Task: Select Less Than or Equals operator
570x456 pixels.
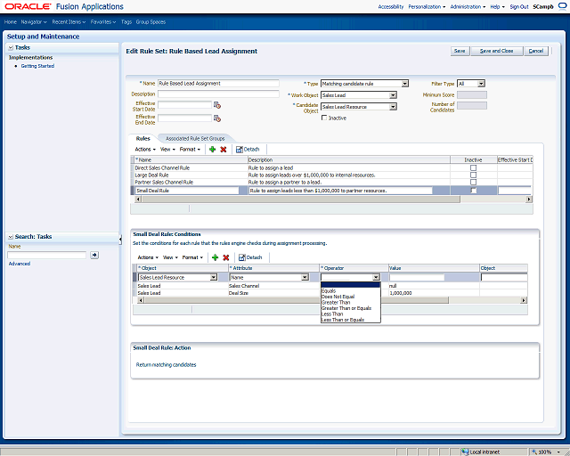Action: (351, 320)
